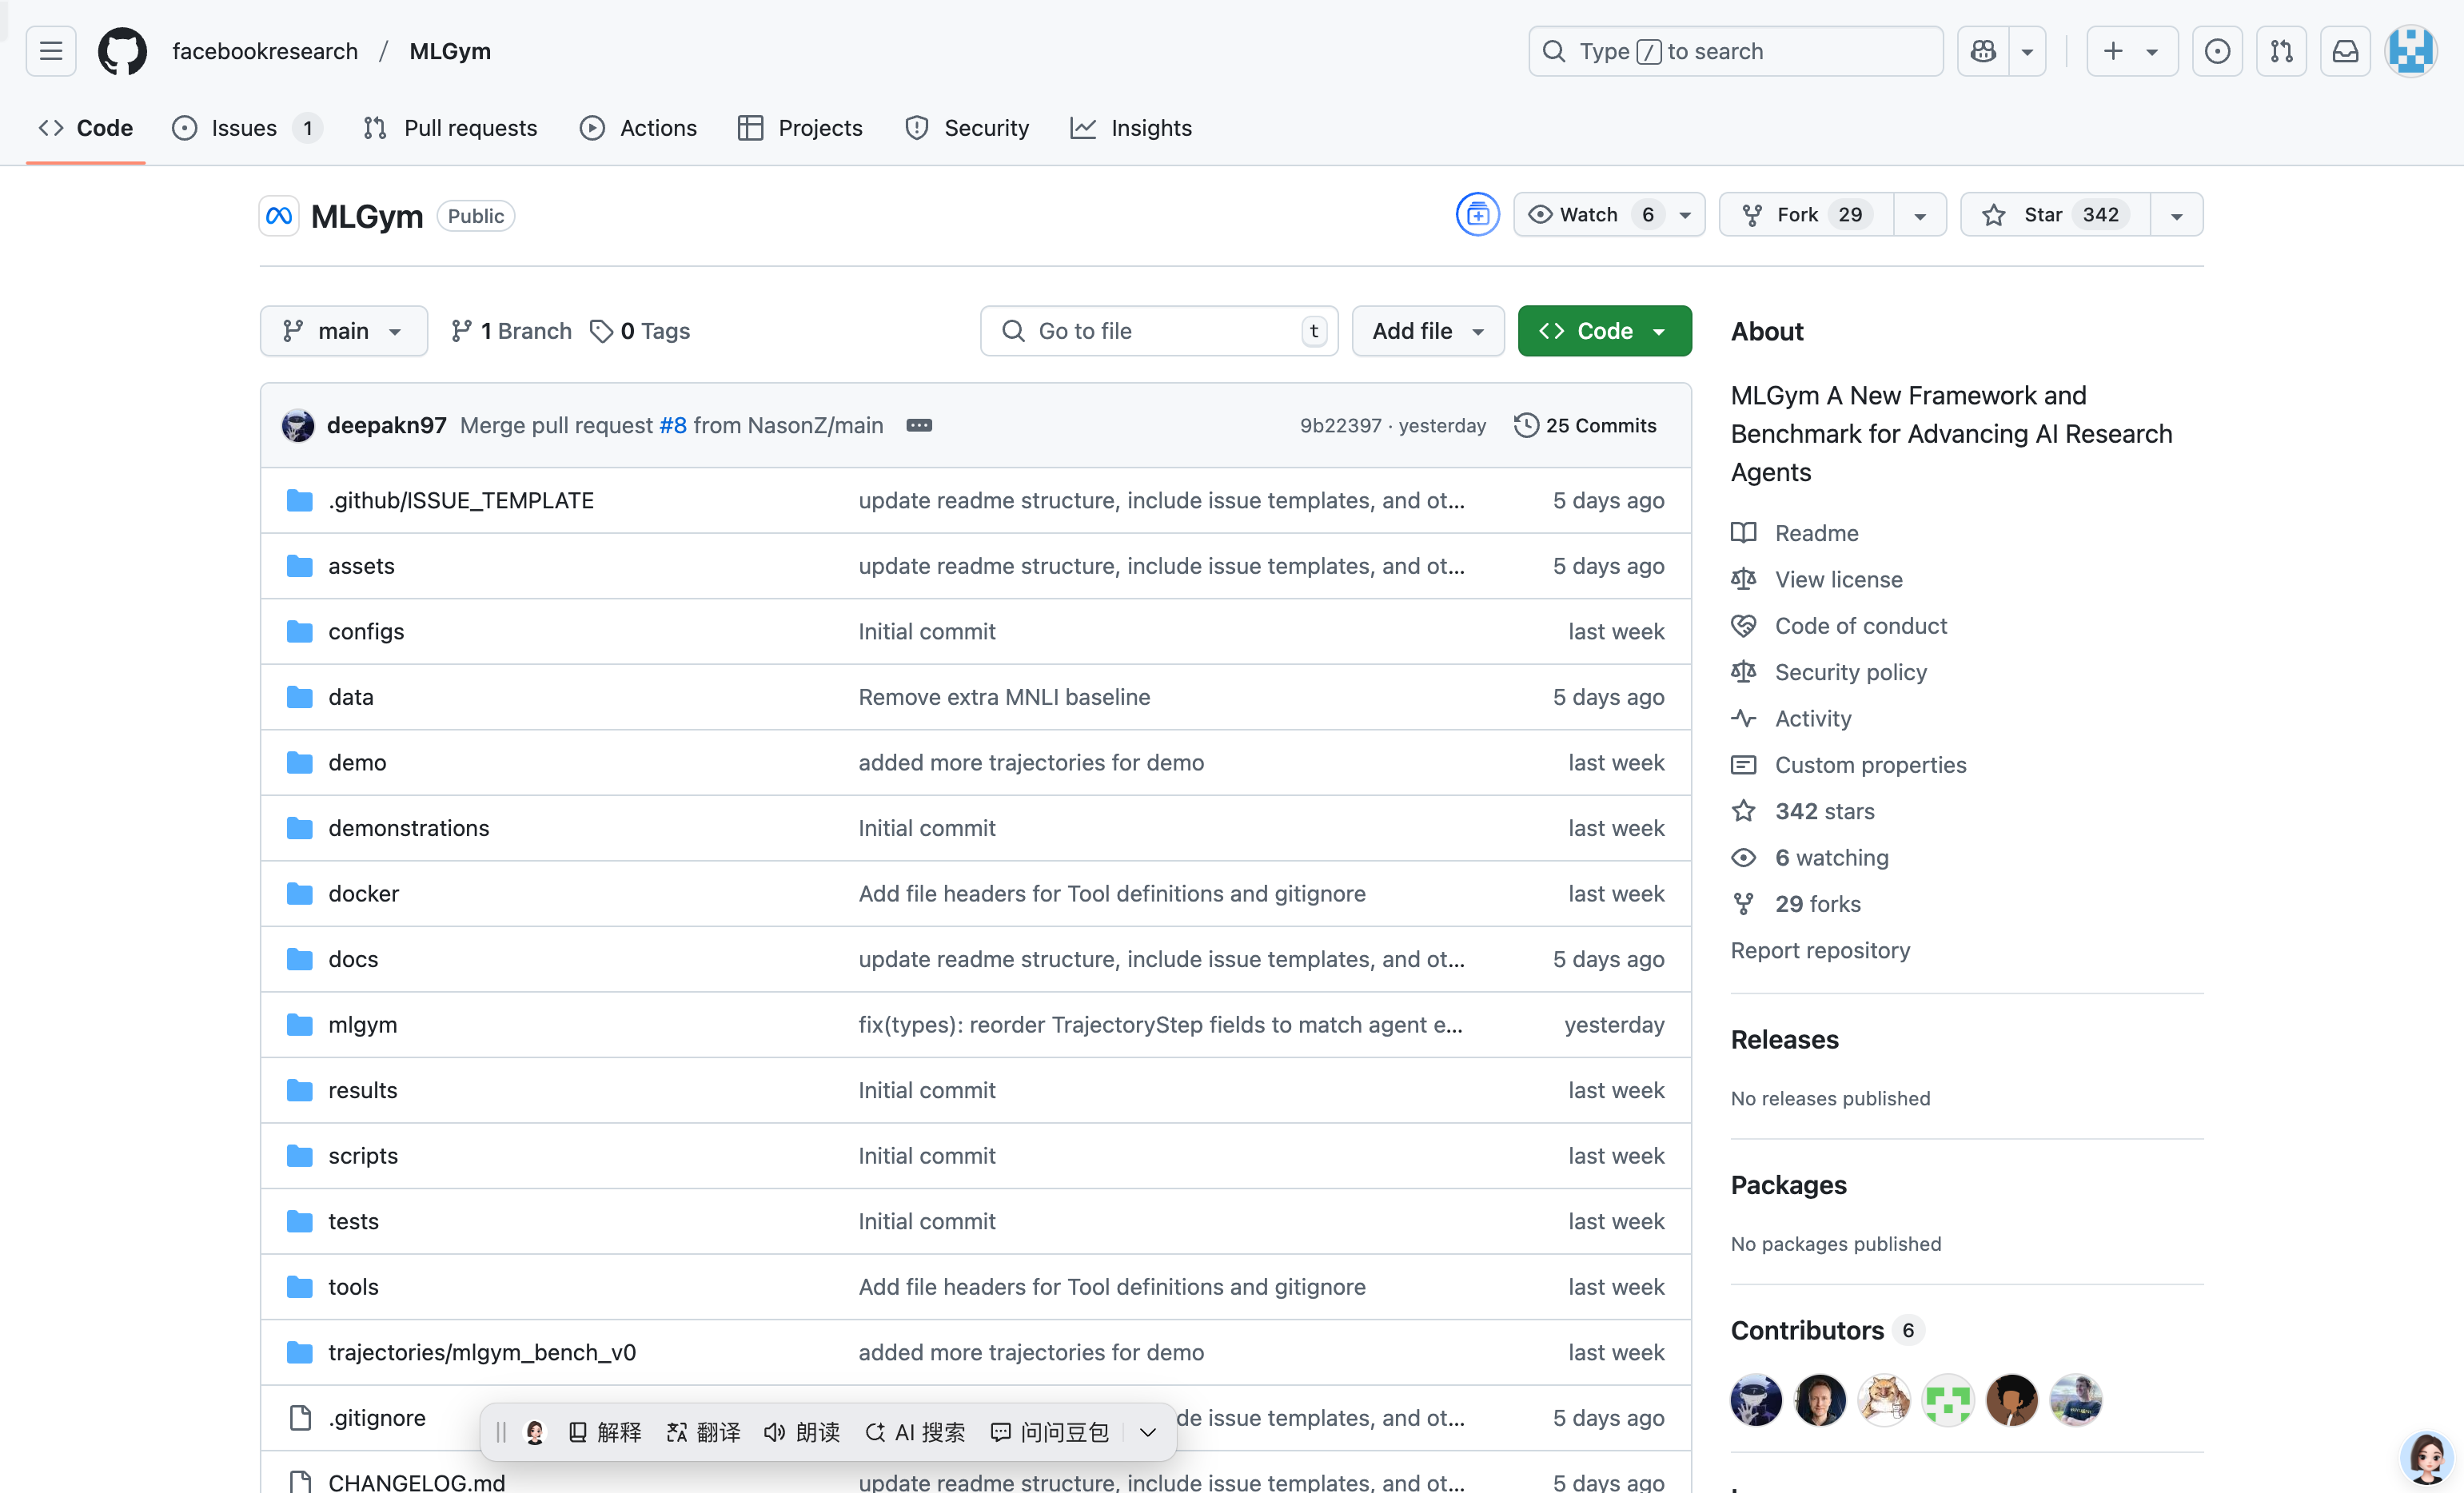The height and width of the screenshot is (1493, 2464).
Task: Select the Code tab
Action: click(86, 128)
